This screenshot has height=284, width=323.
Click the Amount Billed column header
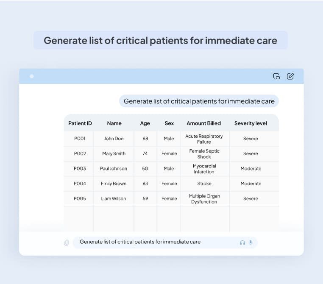coord(204,123)
